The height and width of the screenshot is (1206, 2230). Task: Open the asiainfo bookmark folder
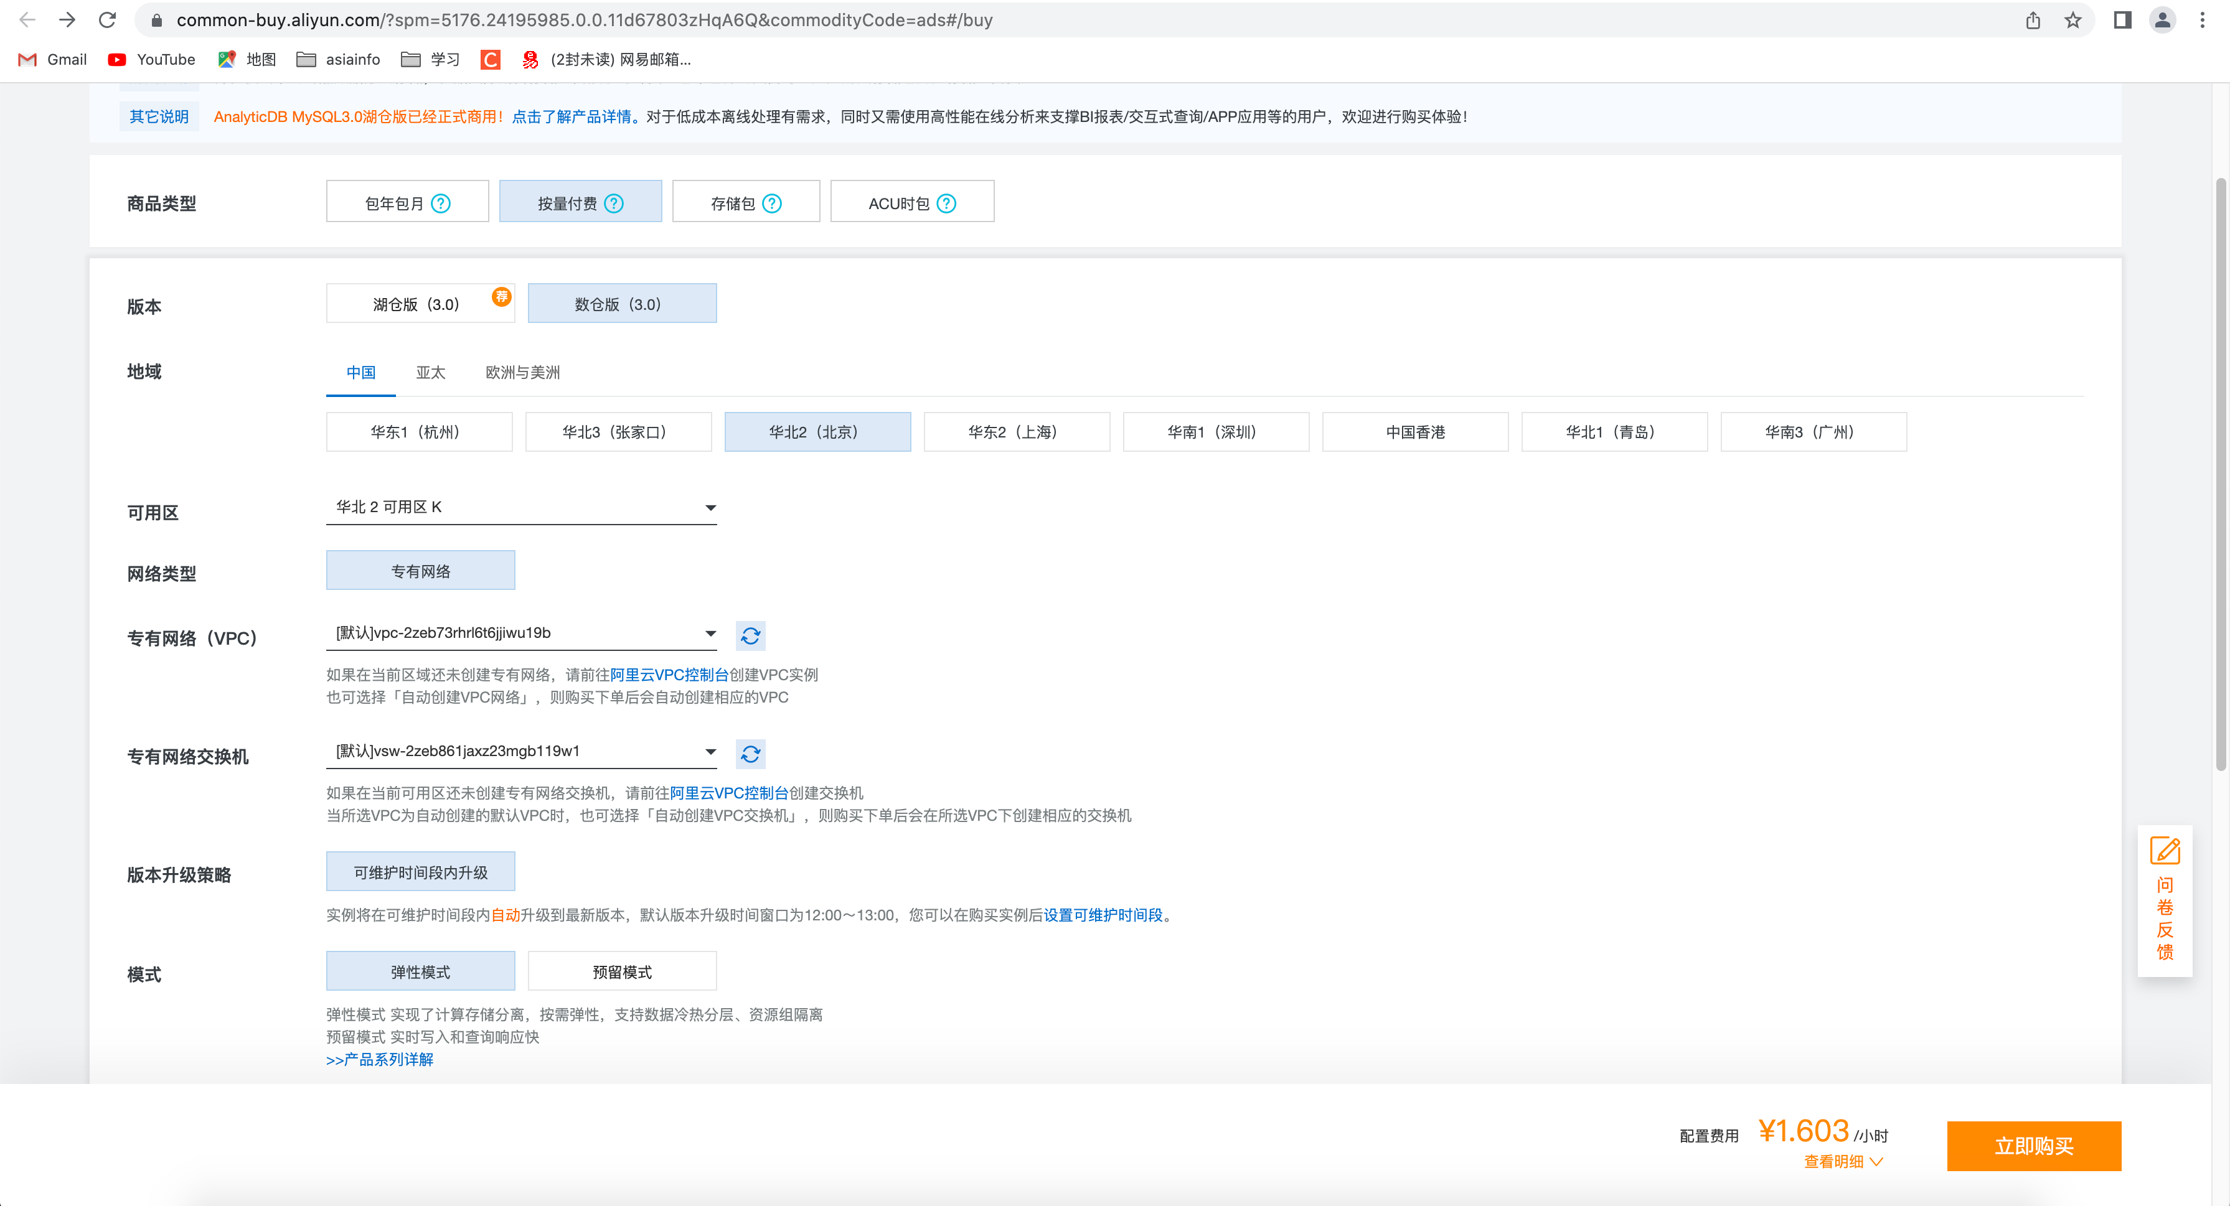(x=339, y=60)
